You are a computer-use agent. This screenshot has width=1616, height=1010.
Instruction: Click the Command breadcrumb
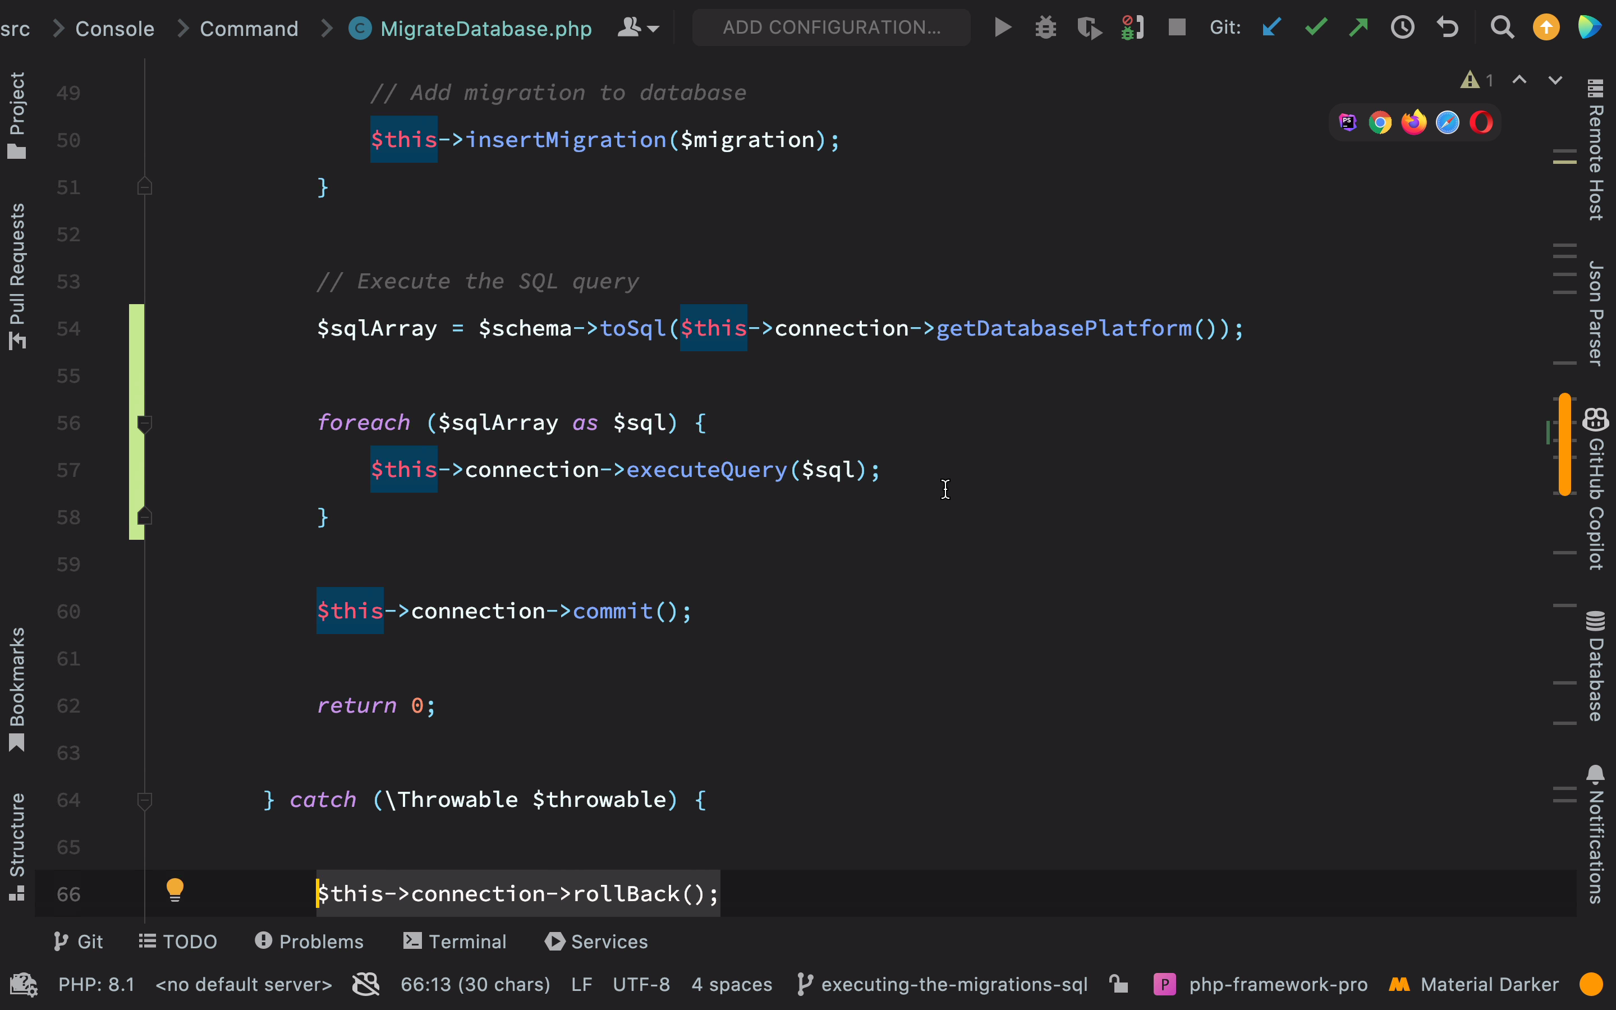pos(249,29)
